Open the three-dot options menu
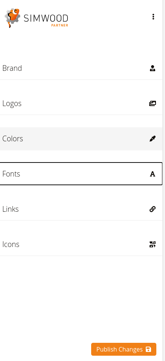Image resolution: width=165 pixels, height=361 pixels. point(153,17)
